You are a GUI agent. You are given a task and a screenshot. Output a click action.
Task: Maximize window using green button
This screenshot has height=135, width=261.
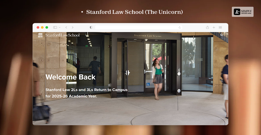pyautogui.click(x=47, y=27)
